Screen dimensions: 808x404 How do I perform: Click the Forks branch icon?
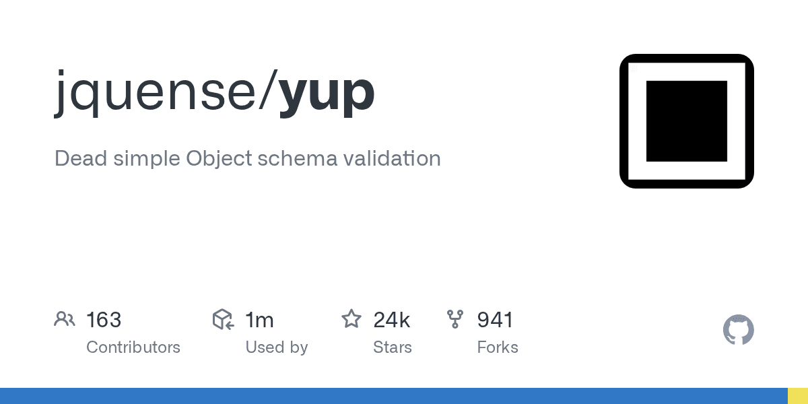[455, 319]
